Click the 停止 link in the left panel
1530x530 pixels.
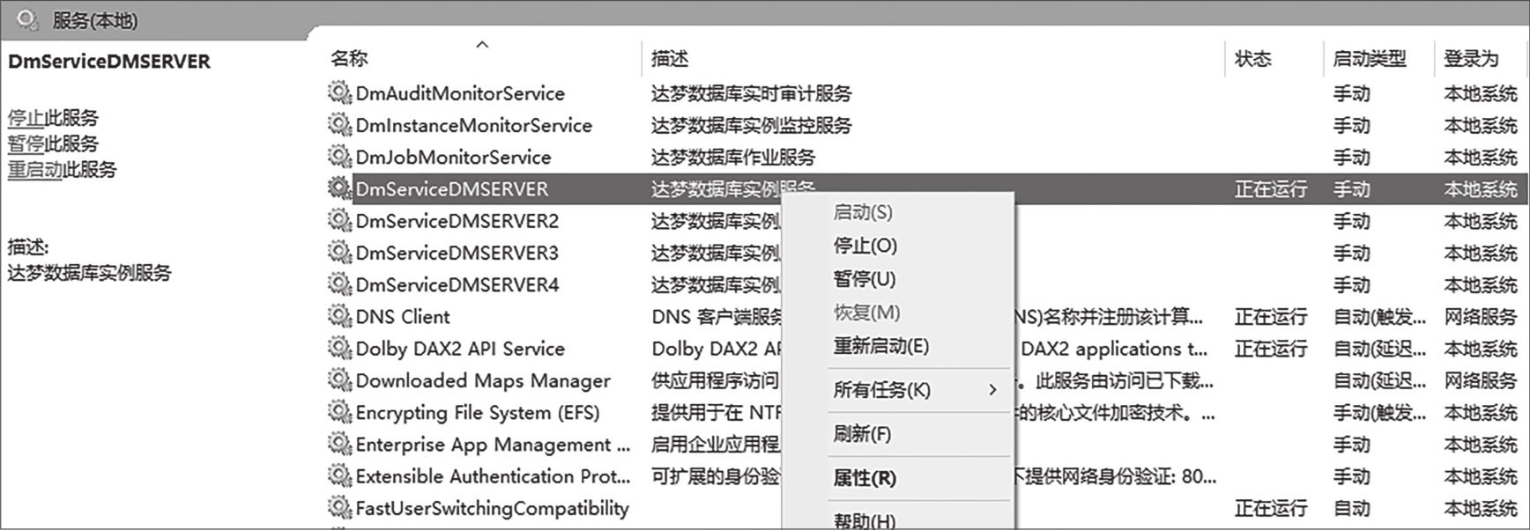pos(26,118)
